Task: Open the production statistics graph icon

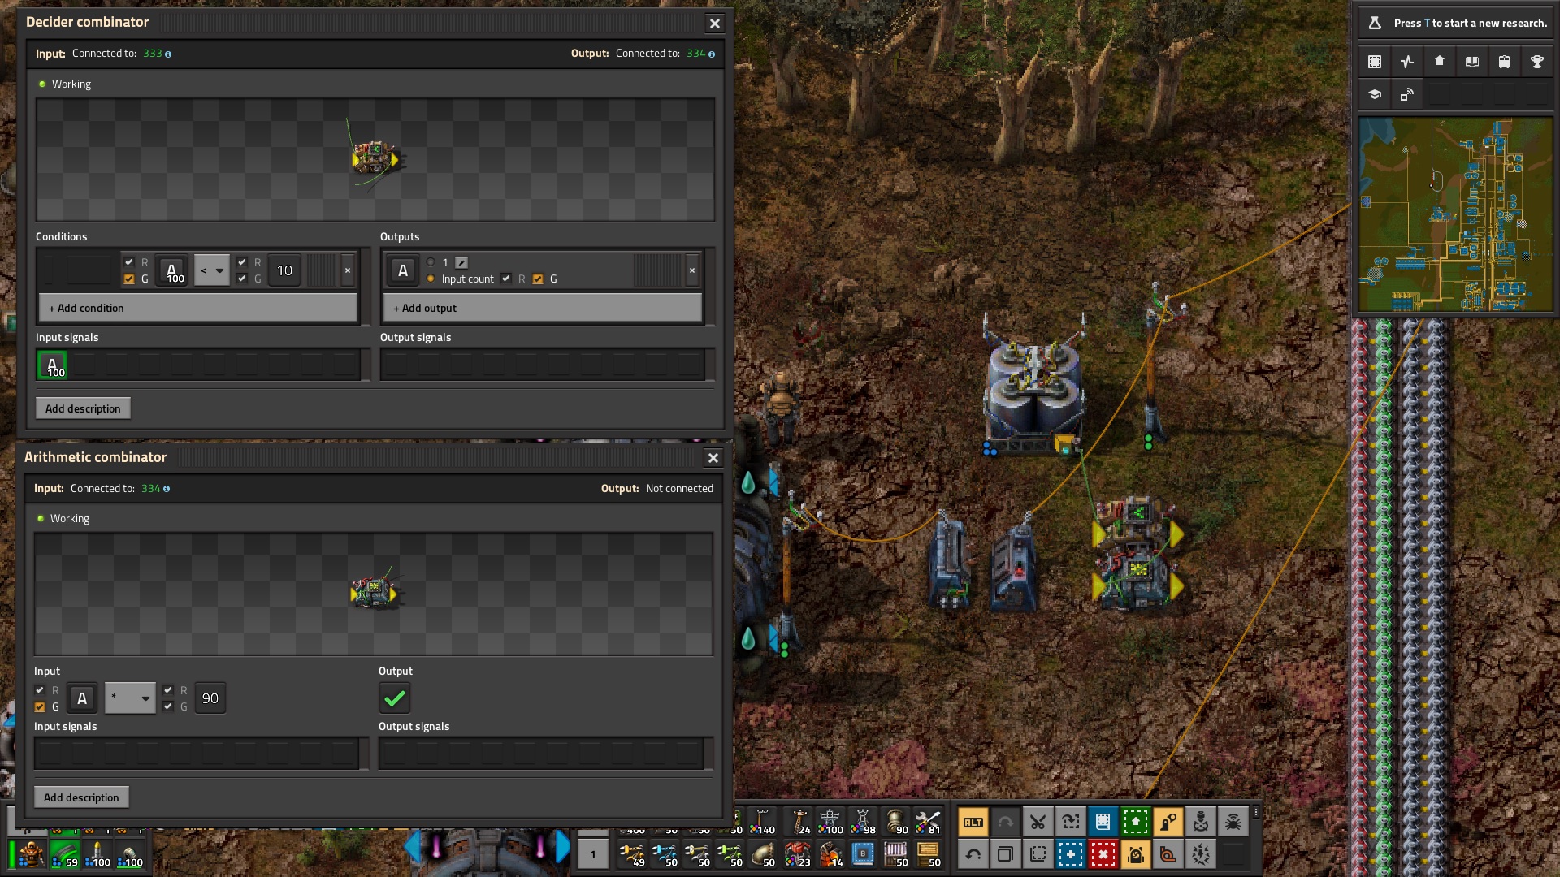Action: (1407, 62)
